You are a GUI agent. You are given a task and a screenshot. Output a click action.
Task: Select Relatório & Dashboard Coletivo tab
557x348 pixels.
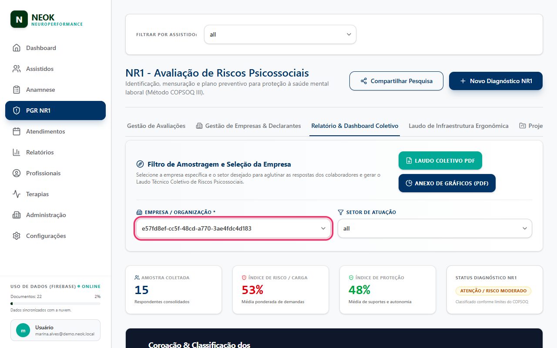355,126
